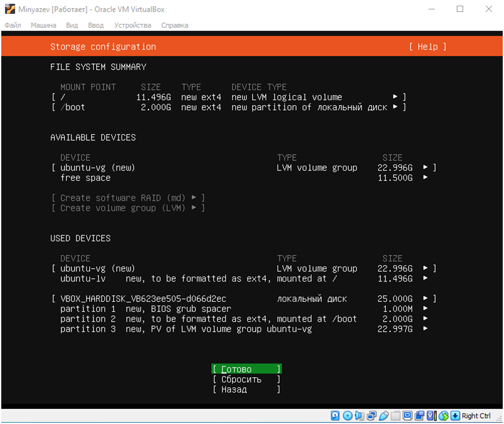Open the display status icon
This screenshot has height=424, width=504.
[x=408, y=416]
